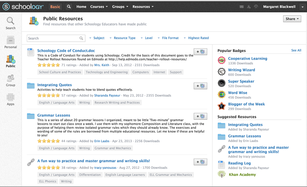The image size is (307, 187).
Task: Open the Sharanda Payseur author link
Action: pyautogui.click(x=107, y=95)
